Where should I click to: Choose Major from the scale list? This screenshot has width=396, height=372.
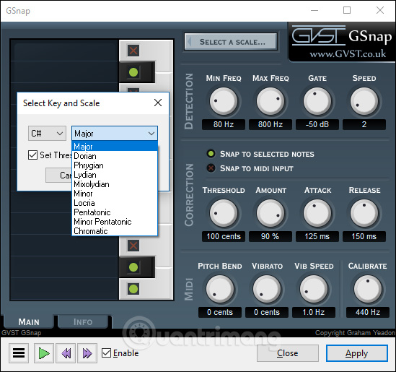click(x=115, y=147)
